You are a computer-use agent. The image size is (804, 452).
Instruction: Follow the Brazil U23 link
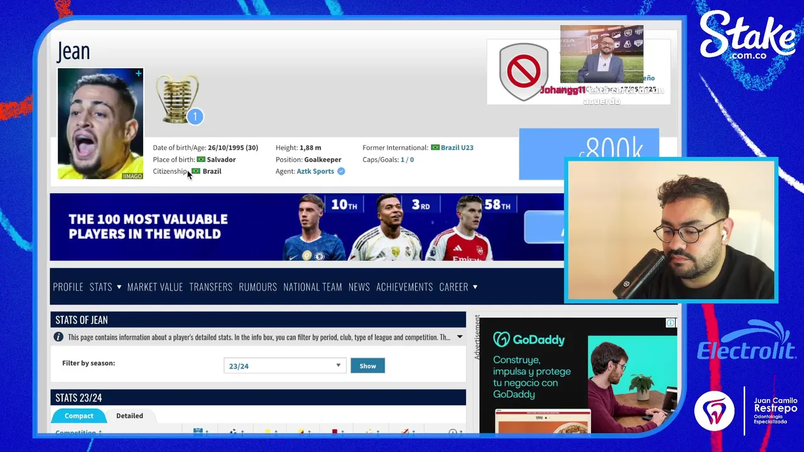click(x=457, y=148)
